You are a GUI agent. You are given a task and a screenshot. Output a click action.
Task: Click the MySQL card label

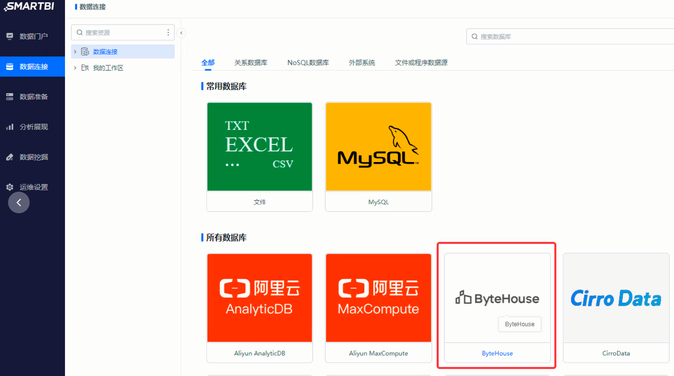(378, 202)
